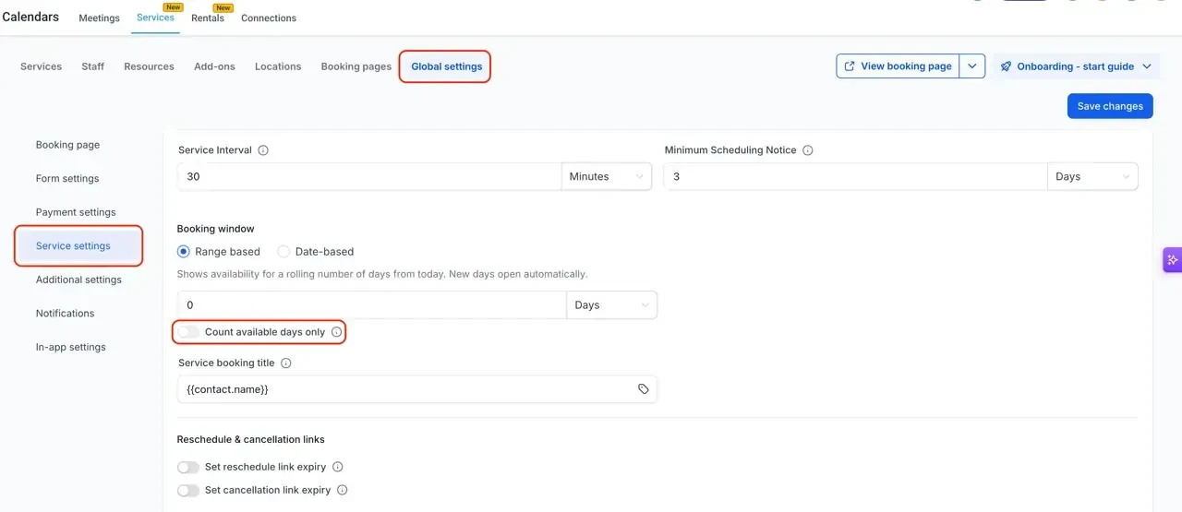Click the Booking window number field showing 0

371,305
